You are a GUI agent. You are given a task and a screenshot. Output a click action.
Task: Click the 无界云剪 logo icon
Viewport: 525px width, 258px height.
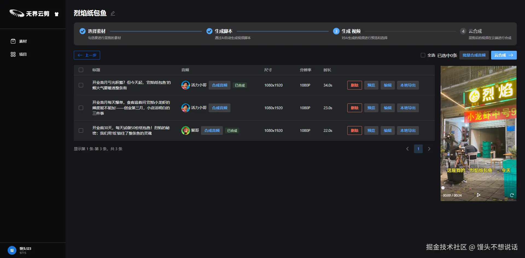point(17,13)
